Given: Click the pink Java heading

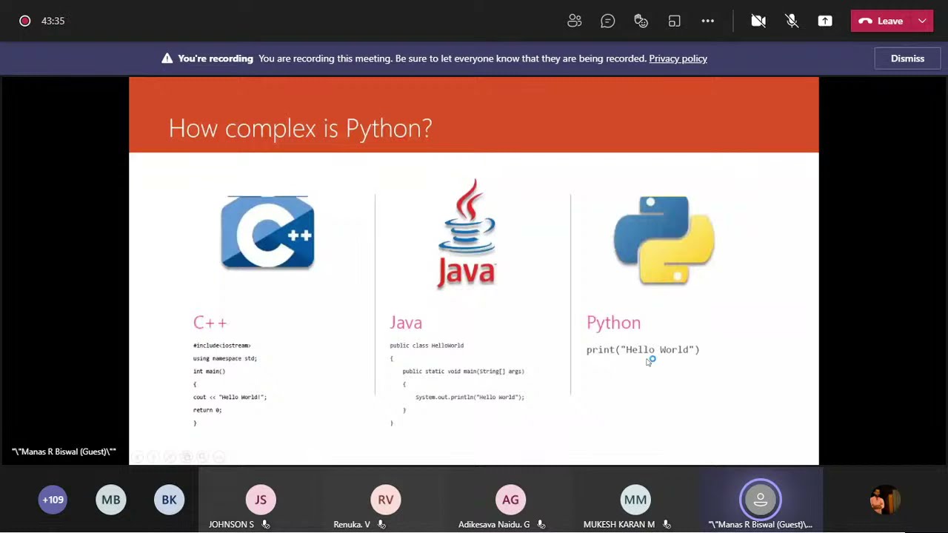Looking at the screenshot, I should (406, 323).
